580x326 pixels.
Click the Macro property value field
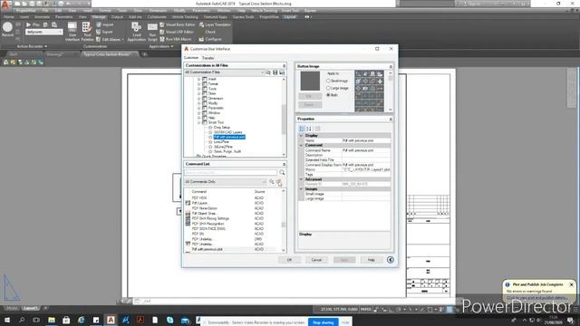(366, 169)
